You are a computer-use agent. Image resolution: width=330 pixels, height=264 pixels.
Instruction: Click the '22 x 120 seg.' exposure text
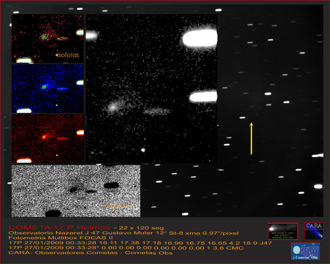(x=143, y=228)
